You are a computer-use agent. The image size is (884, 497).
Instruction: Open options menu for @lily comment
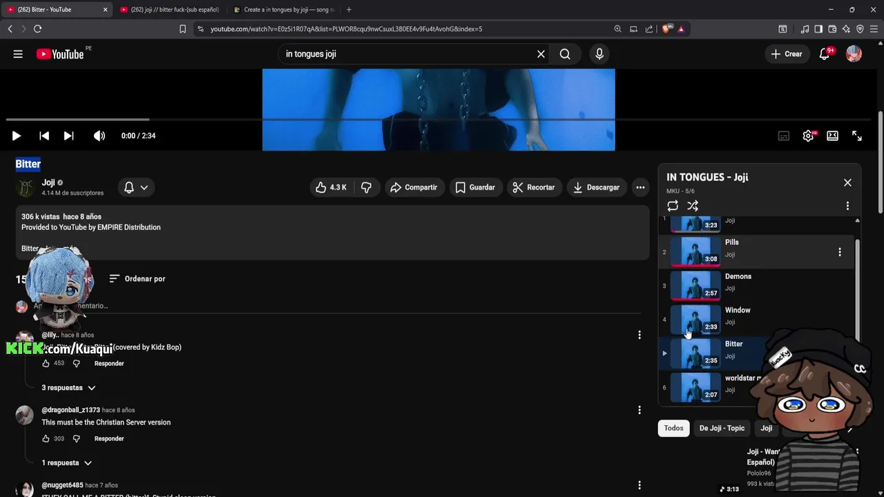click(x=640, y=335)
